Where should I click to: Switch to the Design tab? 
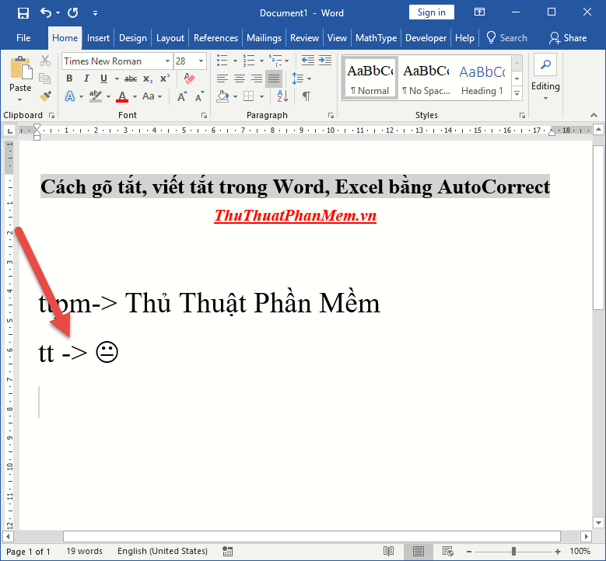click(x=132, y=38)
